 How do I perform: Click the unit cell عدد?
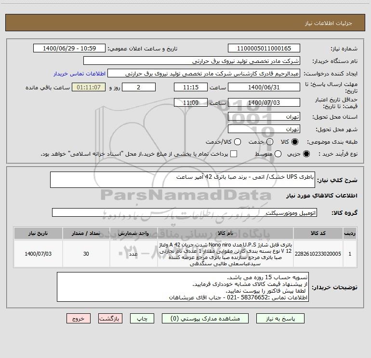pos(133,254)
